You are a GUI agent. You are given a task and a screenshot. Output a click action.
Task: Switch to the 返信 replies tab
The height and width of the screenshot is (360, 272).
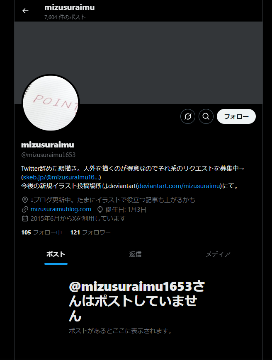(x=135, y=254)
